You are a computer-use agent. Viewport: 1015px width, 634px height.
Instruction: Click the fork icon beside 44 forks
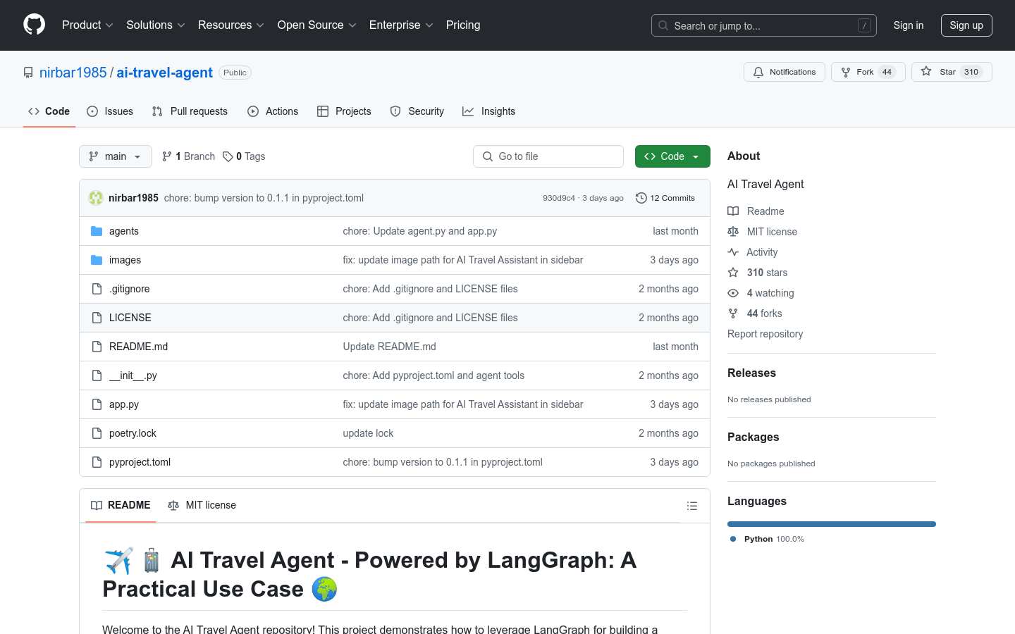tap(733, 313)
